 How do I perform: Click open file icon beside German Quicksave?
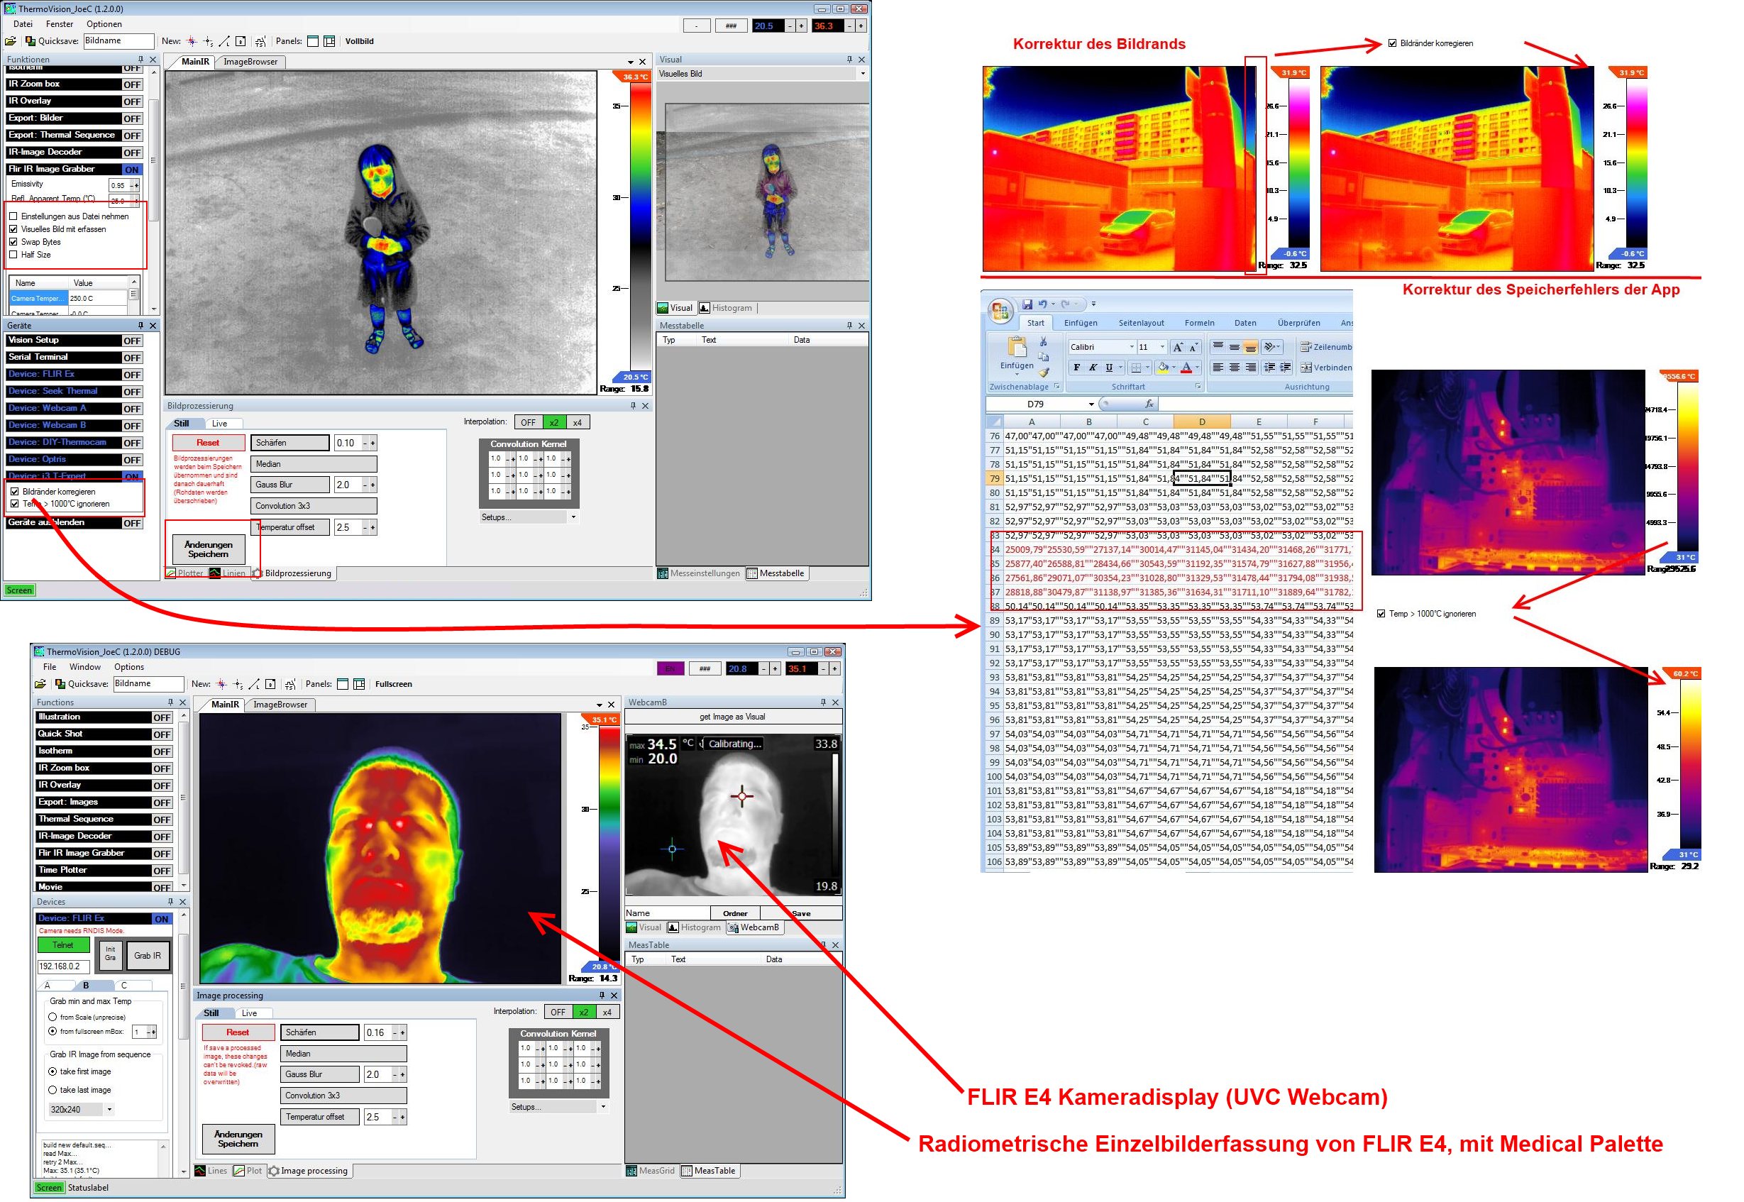(11, 41)
